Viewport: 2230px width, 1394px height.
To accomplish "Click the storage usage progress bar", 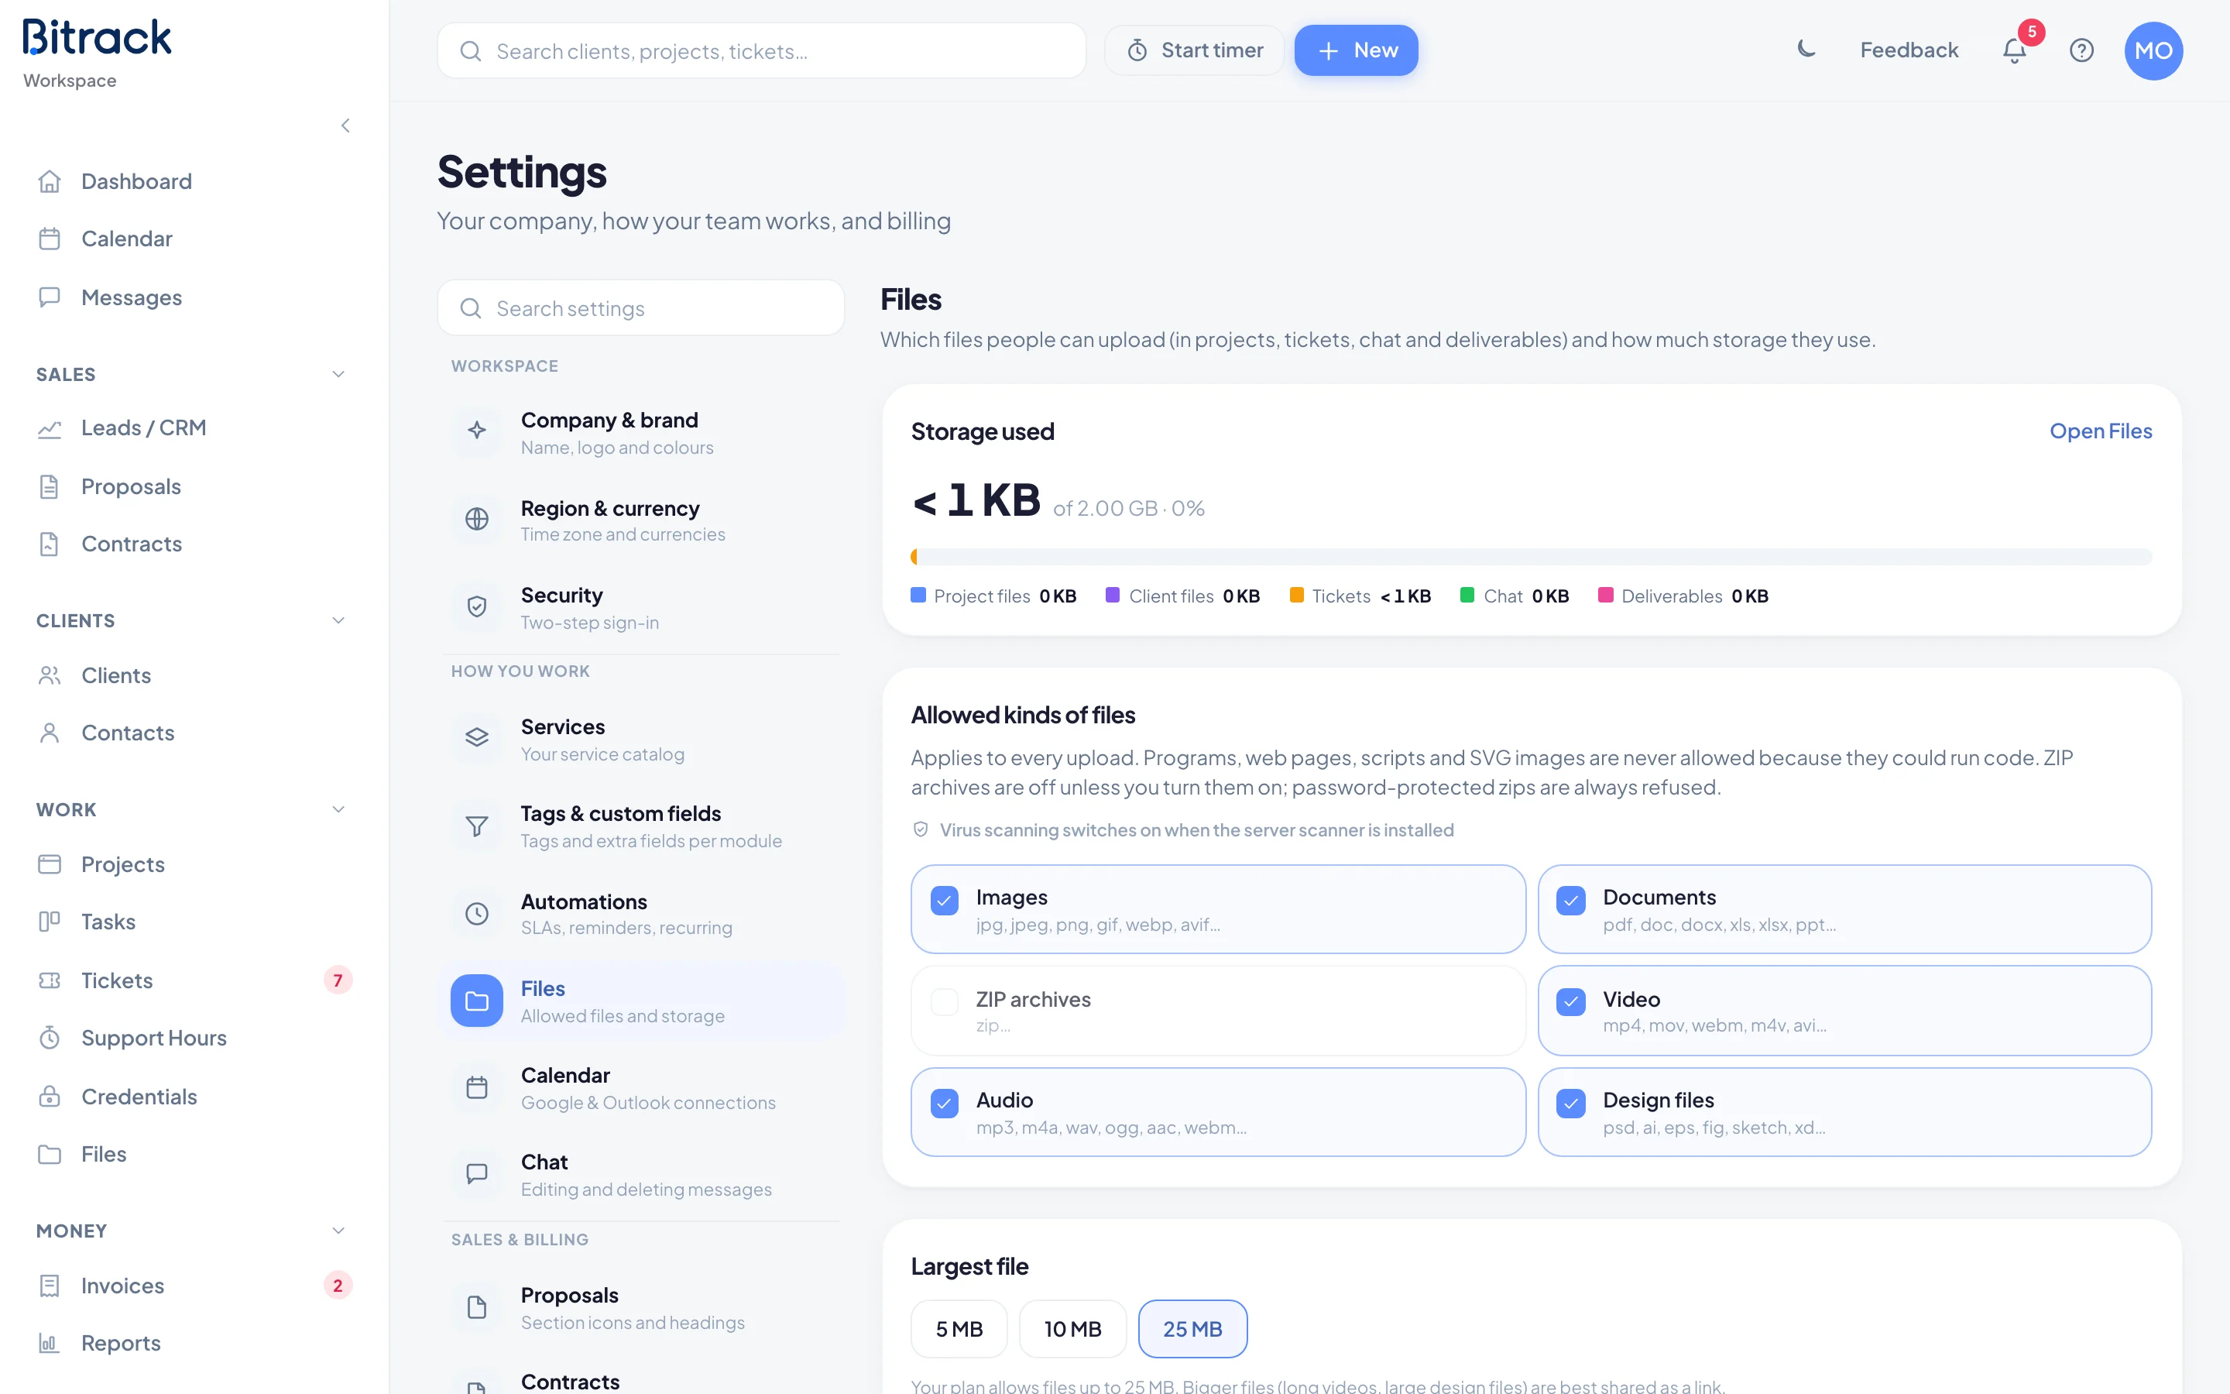I will tap(1531, 557).
